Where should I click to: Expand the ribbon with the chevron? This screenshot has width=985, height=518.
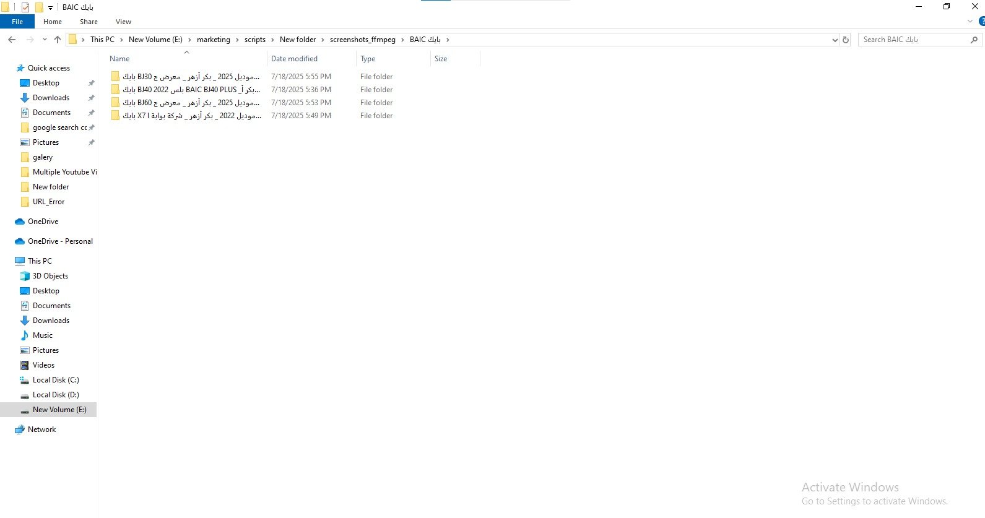pyautogui.click(x=970, y=22)
